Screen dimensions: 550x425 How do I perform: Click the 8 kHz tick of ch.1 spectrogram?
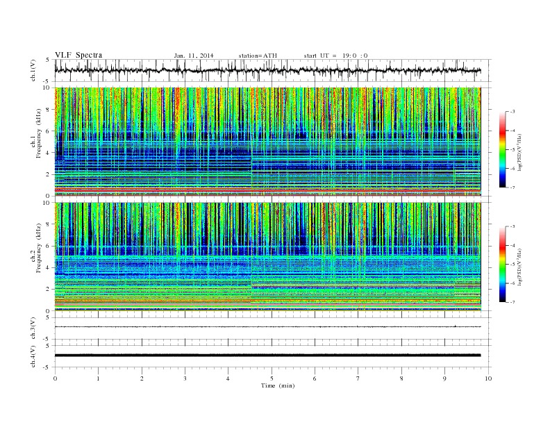(49, 110)
